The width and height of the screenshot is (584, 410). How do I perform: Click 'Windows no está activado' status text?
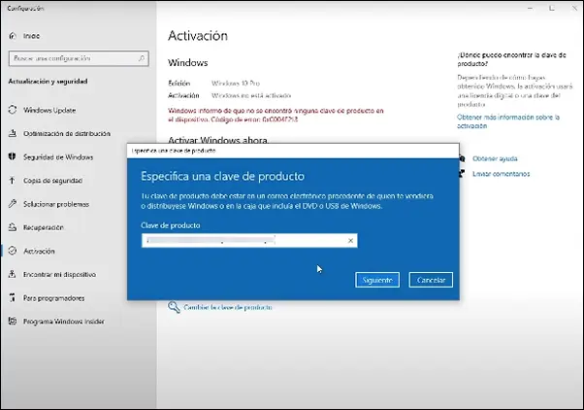251,95
